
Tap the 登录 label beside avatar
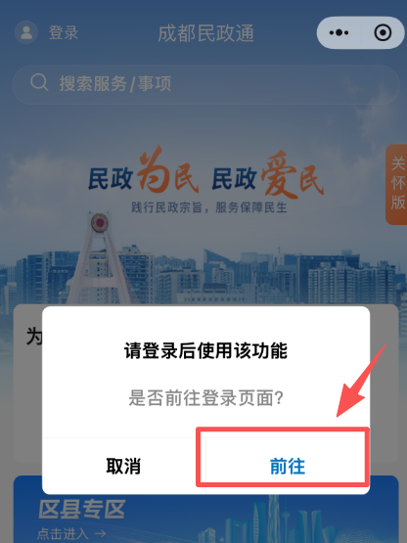64,33
